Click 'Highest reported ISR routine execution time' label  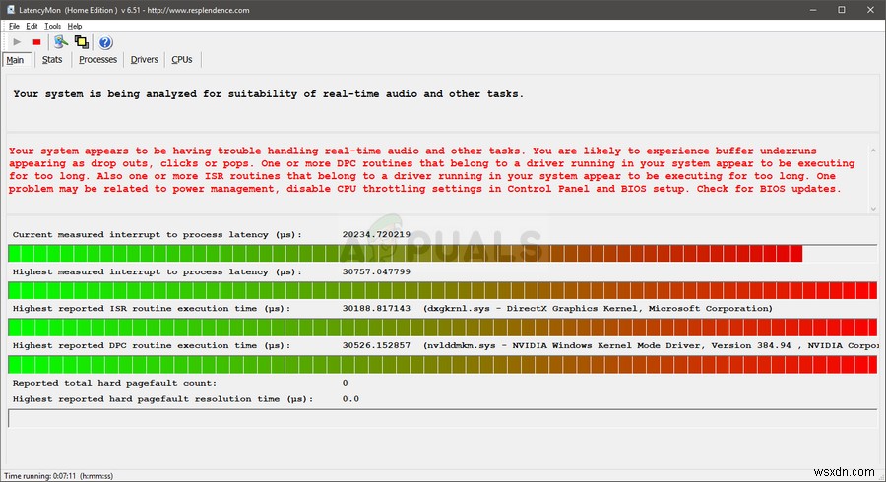tap(152, 309)
